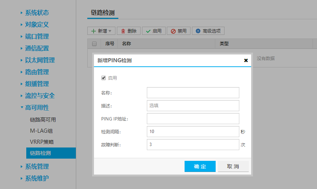Screen dimensions: 317x189
Task: Open the 新增 dropdown arrow
Action: click(x=110, y=31)
